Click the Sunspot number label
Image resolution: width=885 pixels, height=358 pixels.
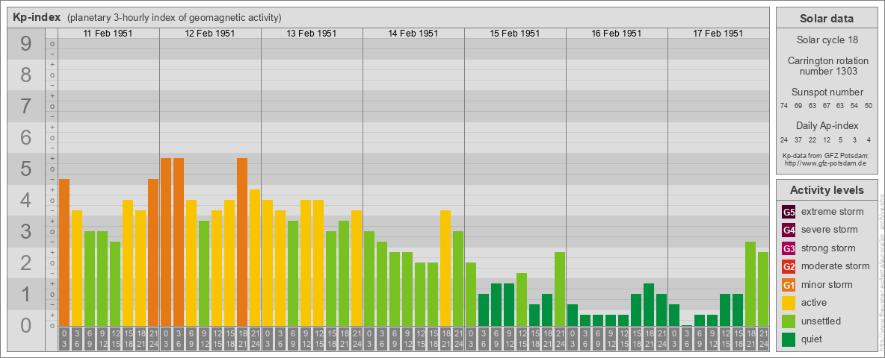point(826,92)
